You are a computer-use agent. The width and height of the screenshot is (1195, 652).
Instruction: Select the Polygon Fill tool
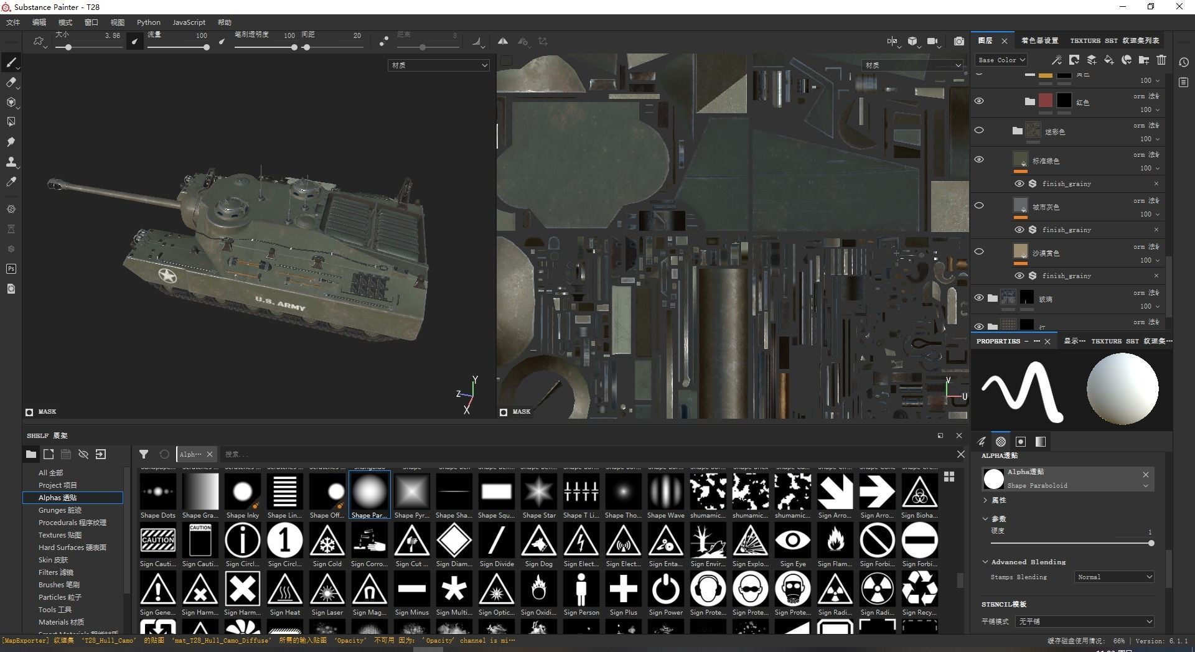[11, 122]
